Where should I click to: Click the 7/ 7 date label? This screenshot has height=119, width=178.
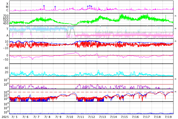coord(36,117)
